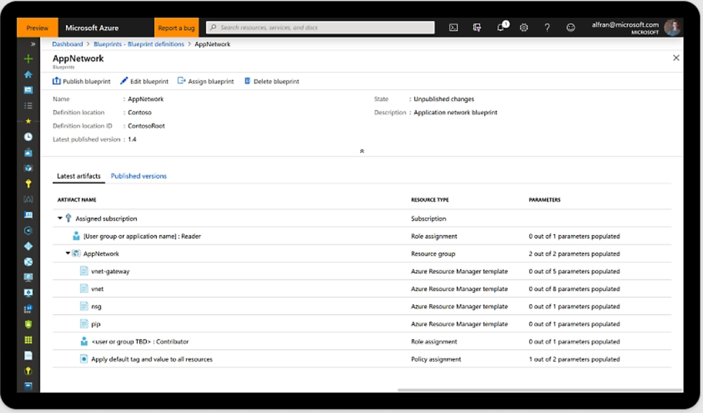Open the vnet-gateway artifact
703x413 pixels.
click(110, 271)
